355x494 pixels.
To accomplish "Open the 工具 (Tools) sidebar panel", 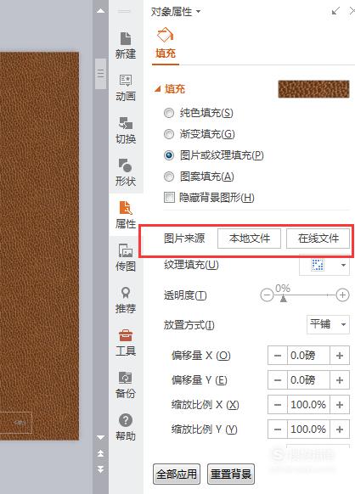I will coord(126,343).
